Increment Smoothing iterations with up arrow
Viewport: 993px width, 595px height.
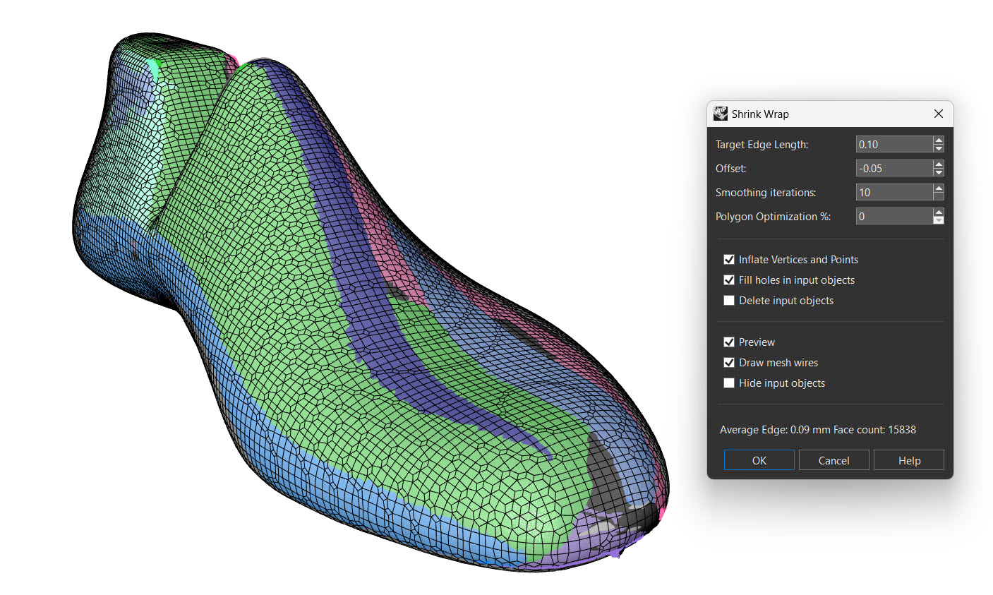938,188
